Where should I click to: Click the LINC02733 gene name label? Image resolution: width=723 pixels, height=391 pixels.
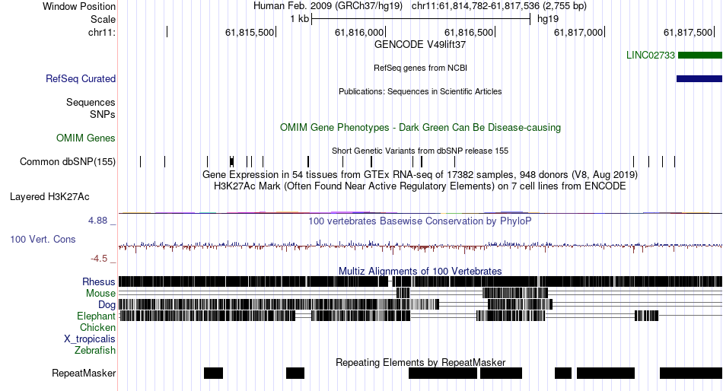(x=650, y=56)
